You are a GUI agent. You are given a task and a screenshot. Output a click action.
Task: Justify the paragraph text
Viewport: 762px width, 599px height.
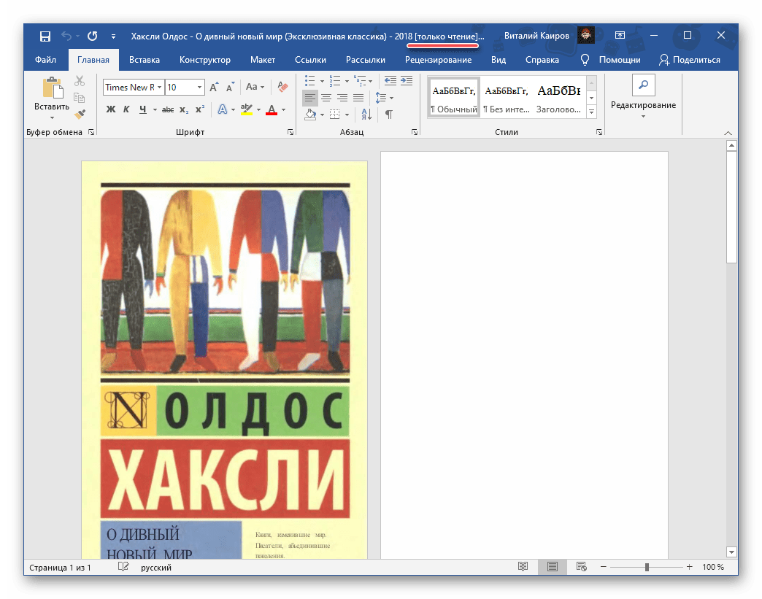[x=358, y=98]
